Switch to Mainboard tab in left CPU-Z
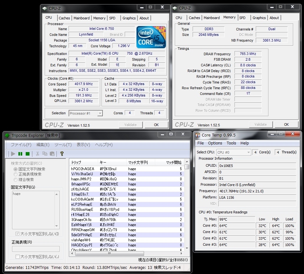304x274 pixels. point(82,18)
